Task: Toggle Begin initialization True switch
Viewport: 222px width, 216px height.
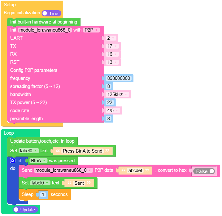Action: [51, 13]
